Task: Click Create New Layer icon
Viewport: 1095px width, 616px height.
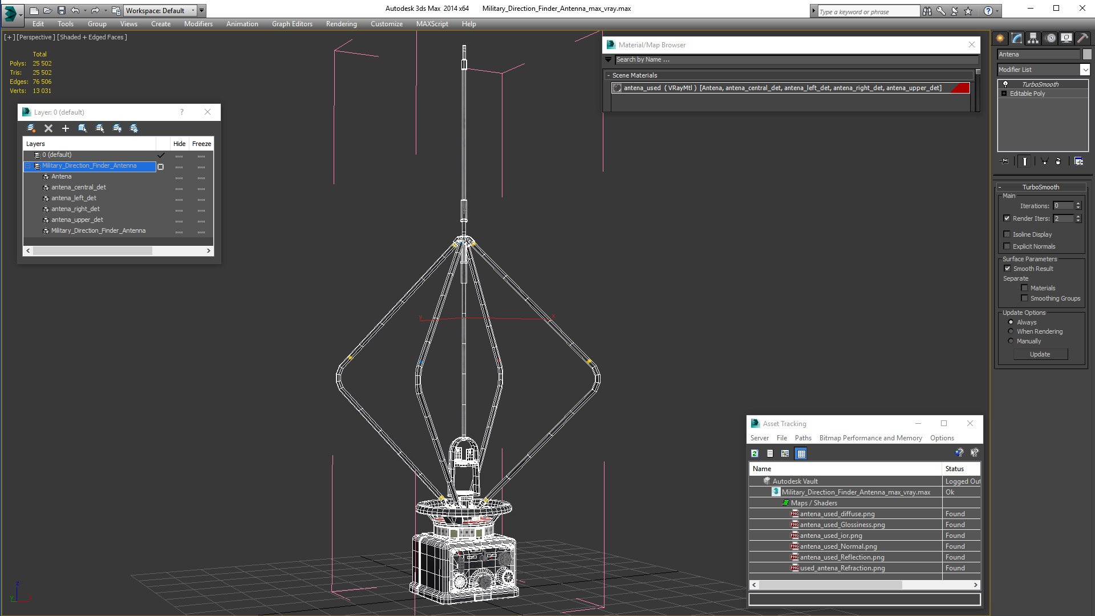Action: click(x=31, y=128)
